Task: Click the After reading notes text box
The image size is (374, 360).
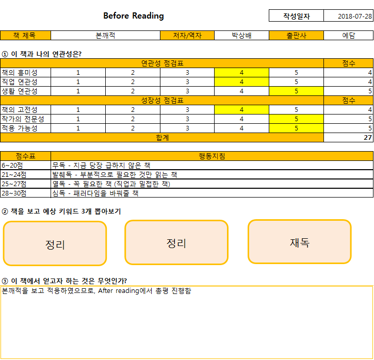Action: (187, 322)
